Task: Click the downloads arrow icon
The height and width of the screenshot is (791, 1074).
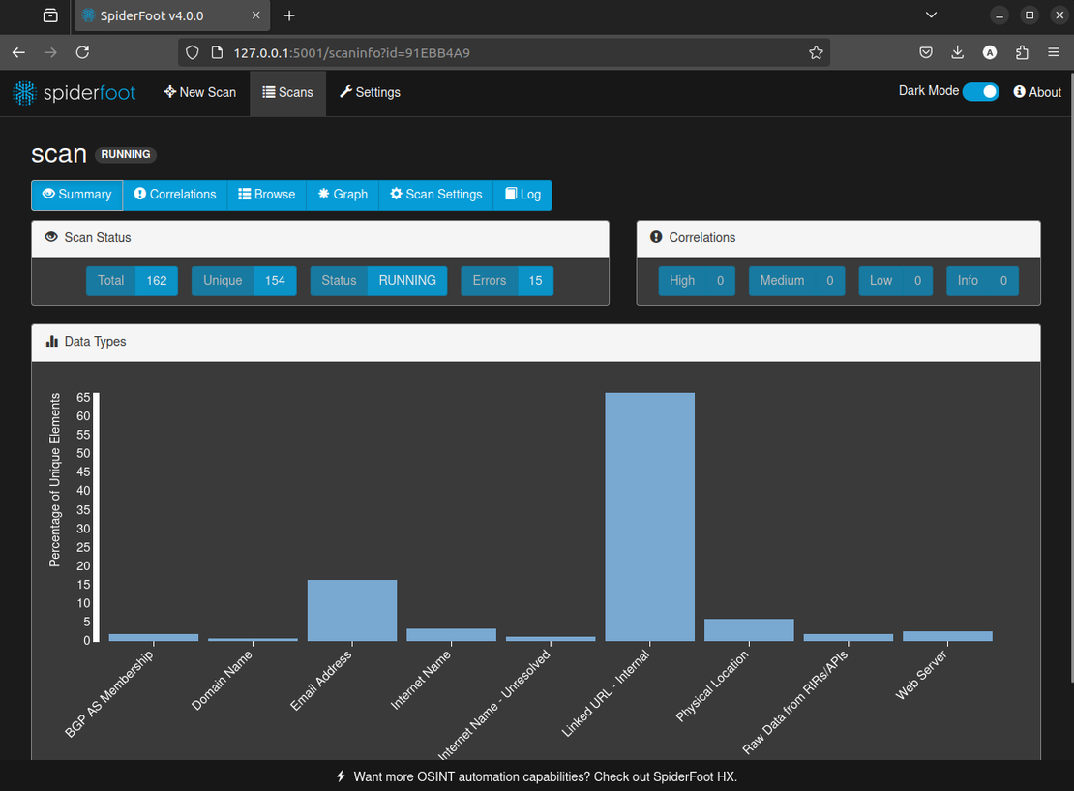Action: click(957, 52)
